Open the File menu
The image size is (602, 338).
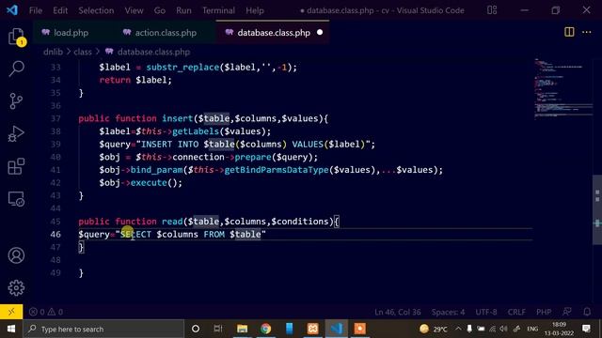[x=36, y=10]
